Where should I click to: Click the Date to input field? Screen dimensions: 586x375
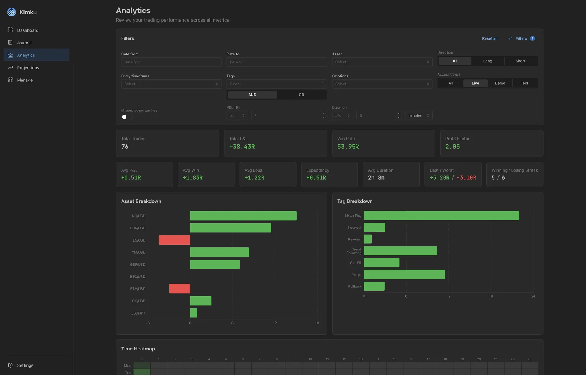point(277,62)
